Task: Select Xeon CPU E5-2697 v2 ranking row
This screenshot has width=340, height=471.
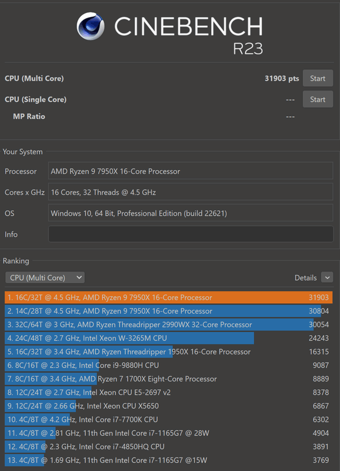Action: 169,392
